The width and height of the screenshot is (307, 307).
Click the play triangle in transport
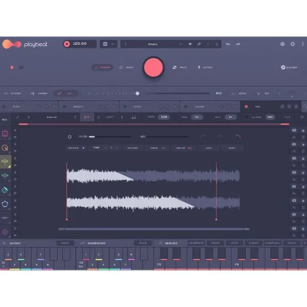coord(12,68)
